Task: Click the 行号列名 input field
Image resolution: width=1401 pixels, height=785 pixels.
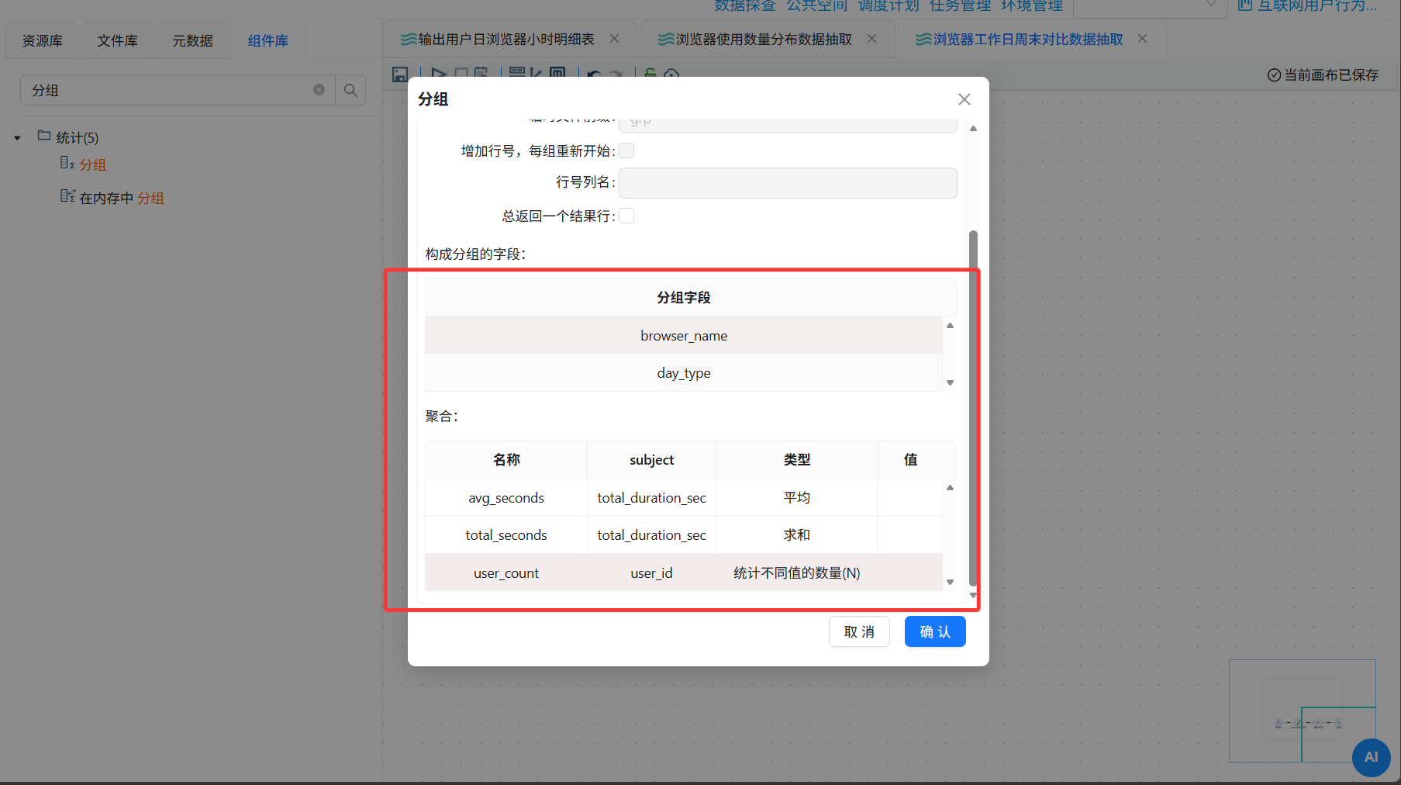Action: tap(788, 183)
